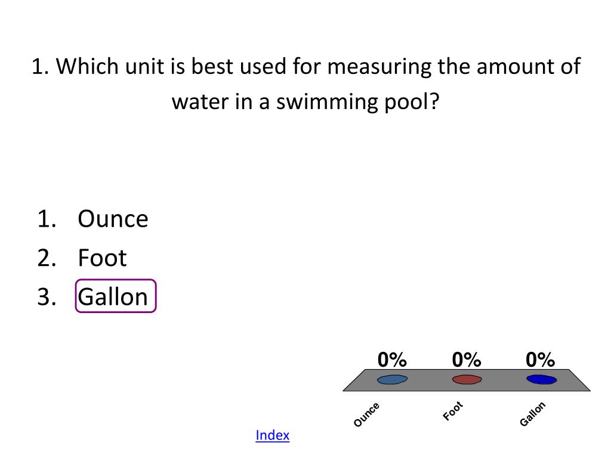Viewport: 611px width, 458px height.
Task: Click the number 2 beside Foot
Action: 47,258
